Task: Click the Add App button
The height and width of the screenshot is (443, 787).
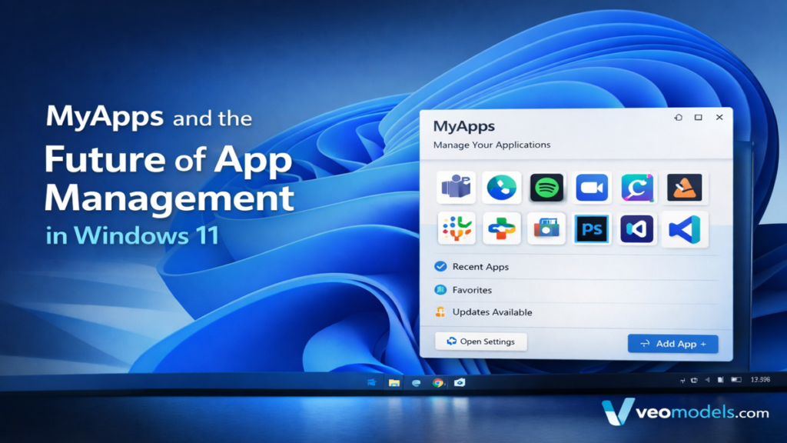Action: (x=672, y=344)
